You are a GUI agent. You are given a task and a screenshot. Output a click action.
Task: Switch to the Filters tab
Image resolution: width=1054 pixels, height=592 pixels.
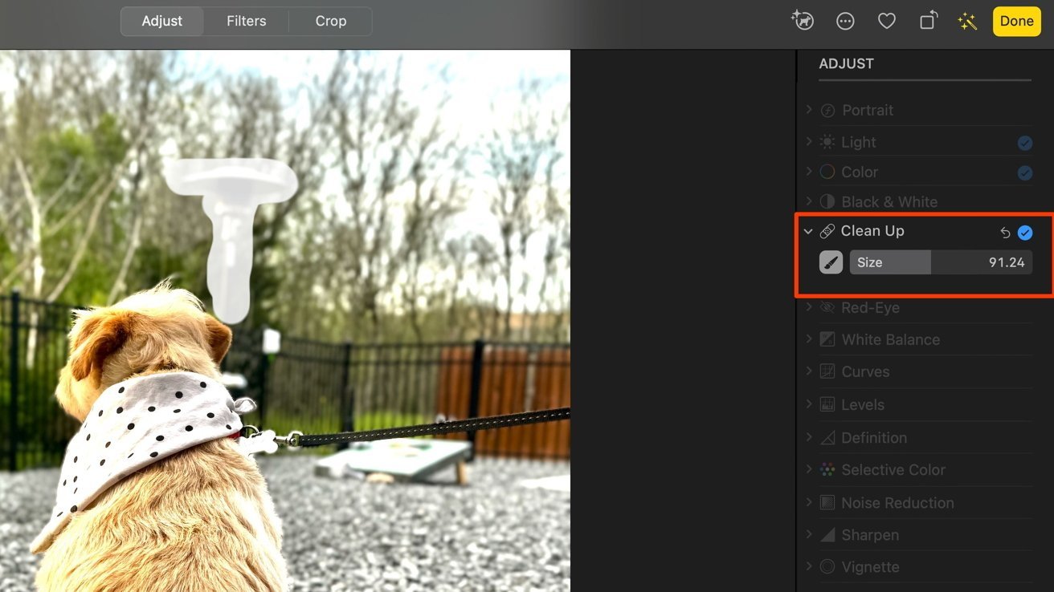pos(246,22)
